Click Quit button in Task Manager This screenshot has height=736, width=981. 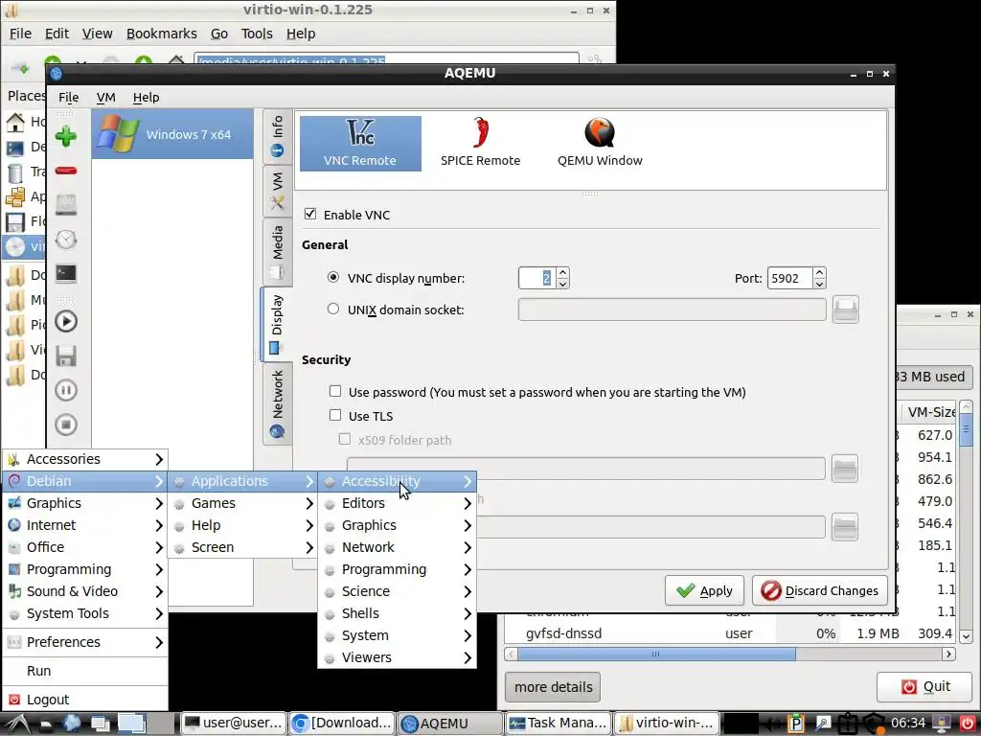coord(924,687)
